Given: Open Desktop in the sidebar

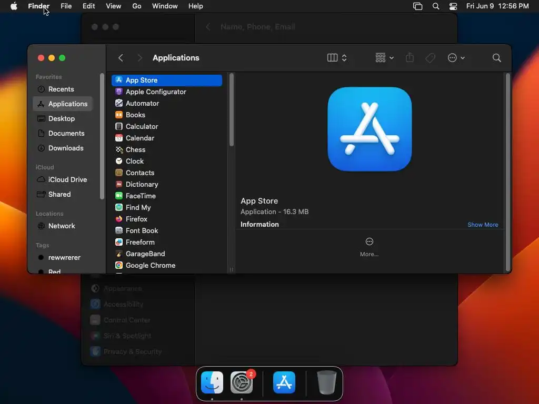Looking at the screenshot, I should click(x=63, y=118).
